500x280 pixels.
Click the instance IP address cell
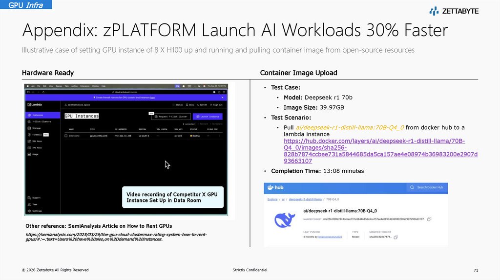coord(123,136)
